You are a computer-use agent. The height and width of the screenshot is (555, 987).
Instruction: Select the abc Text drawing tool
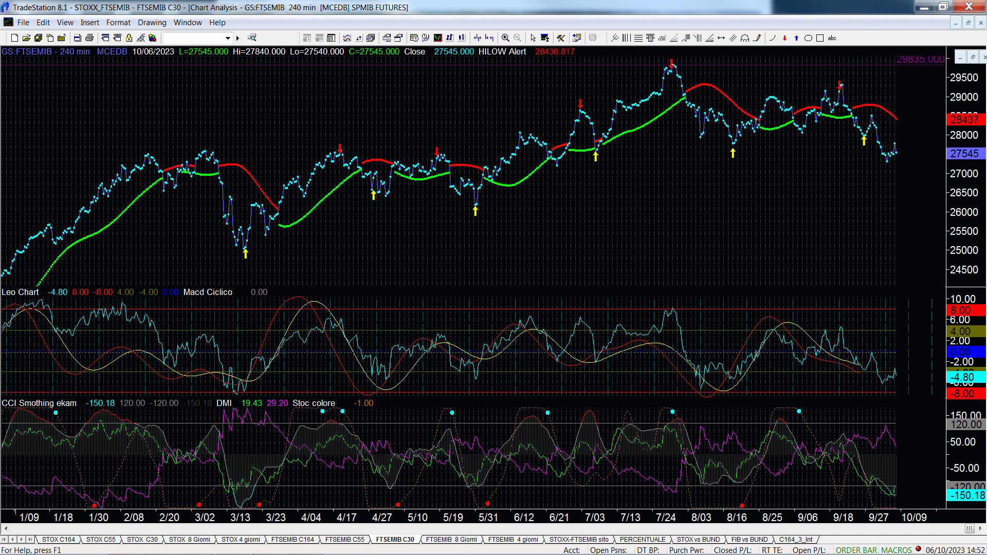tap(832, 38)
